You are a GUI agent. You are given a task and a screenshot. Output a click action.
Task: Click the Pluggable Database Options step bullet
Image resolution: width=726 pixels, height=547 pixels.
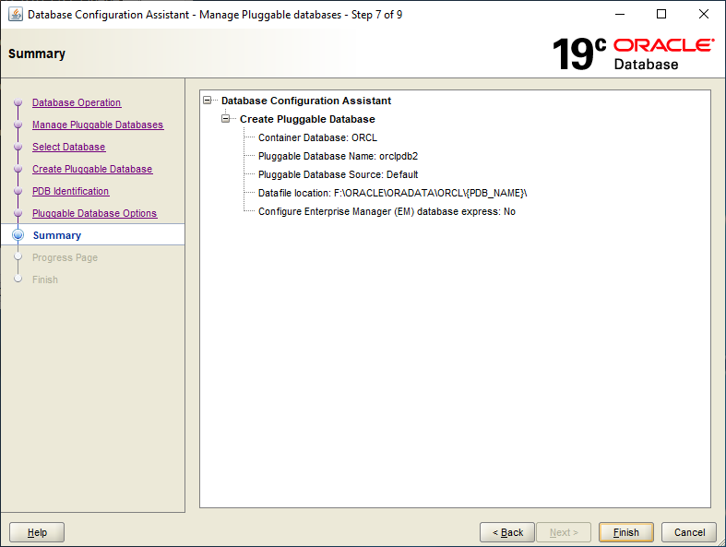[x=18, y=213]
